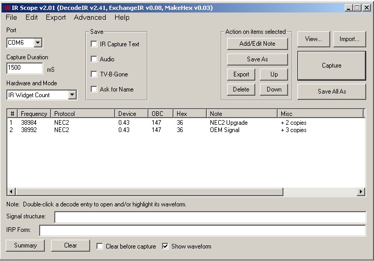Toggle the TV-B-Gone save option

[94, 74]
